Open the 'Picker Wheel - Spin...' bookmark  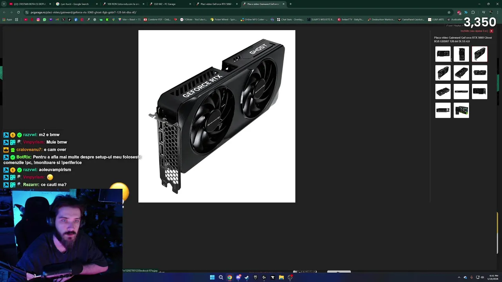coord(224,20)
